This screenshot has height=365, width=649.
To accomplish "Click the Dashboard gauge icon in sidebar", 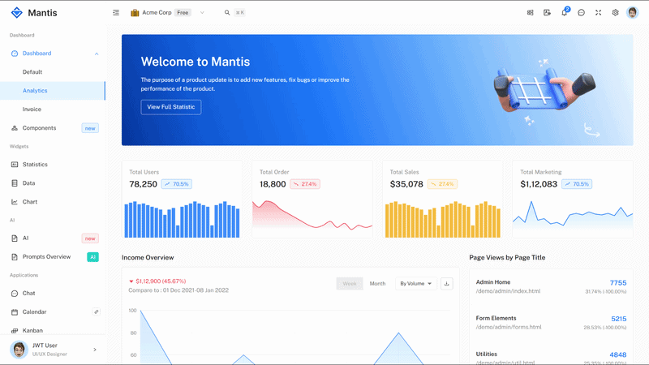I will tap(15, 54).
